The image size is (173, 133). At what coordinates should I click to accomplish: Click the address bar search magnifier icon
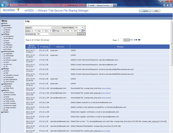click(61, 5)
